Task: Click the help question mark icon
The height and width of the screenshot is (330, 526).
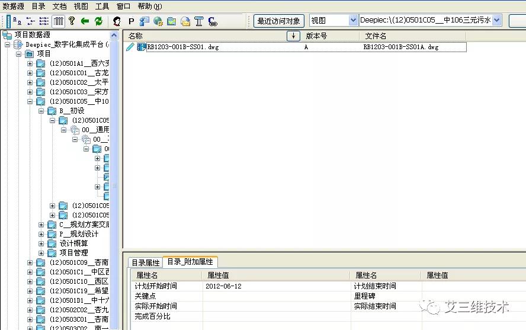Action: click(72, 21)
